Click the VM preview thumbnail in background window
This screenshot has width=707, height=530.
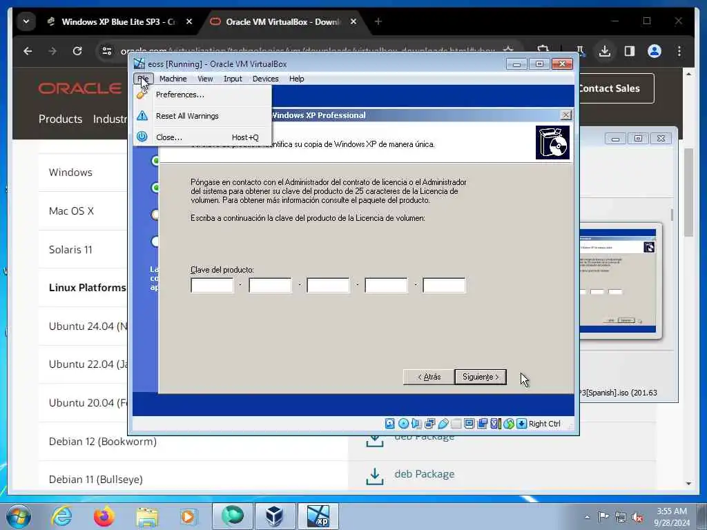pos(618,280)
